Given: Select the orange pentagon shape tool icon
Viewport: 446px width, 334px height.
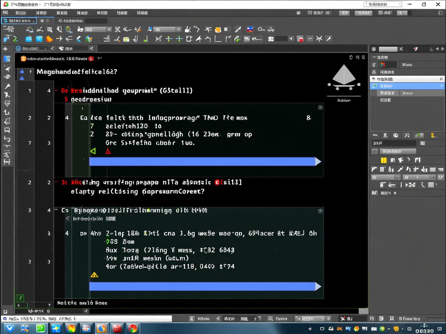Looking at the screenshot, I should 50,39.
